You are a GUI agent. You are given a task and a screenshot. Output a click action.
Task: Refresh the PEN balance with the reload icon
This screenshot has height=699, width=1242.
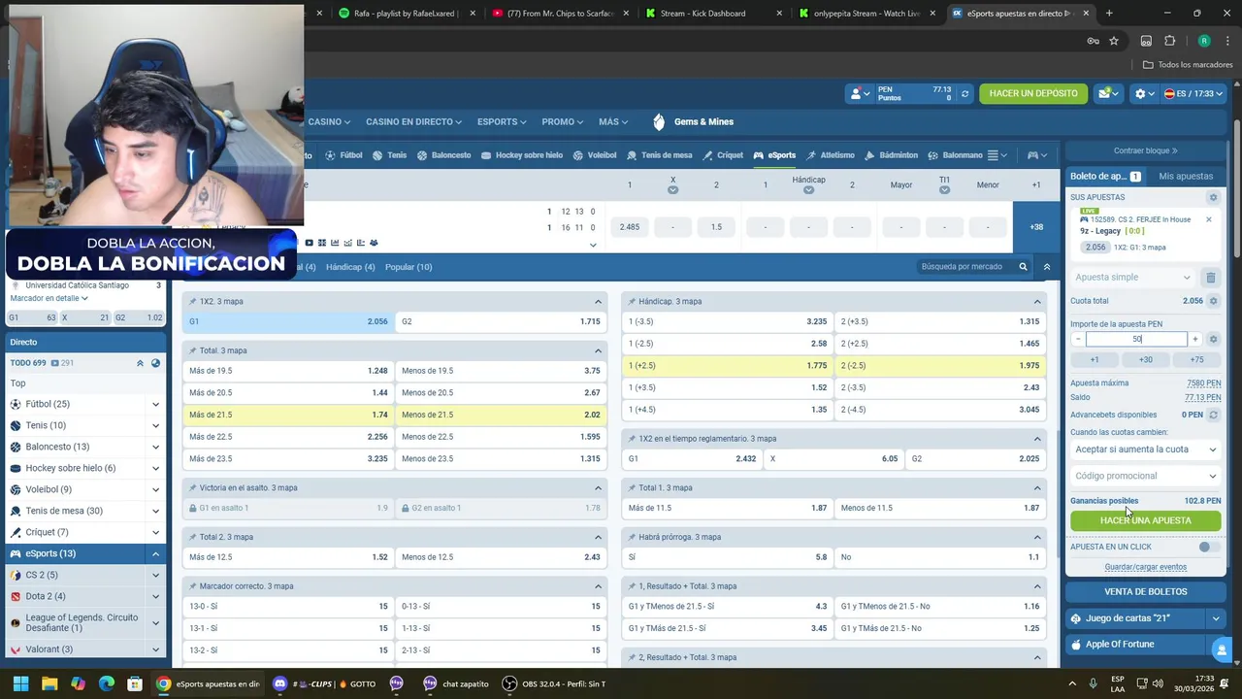[964, 93]
